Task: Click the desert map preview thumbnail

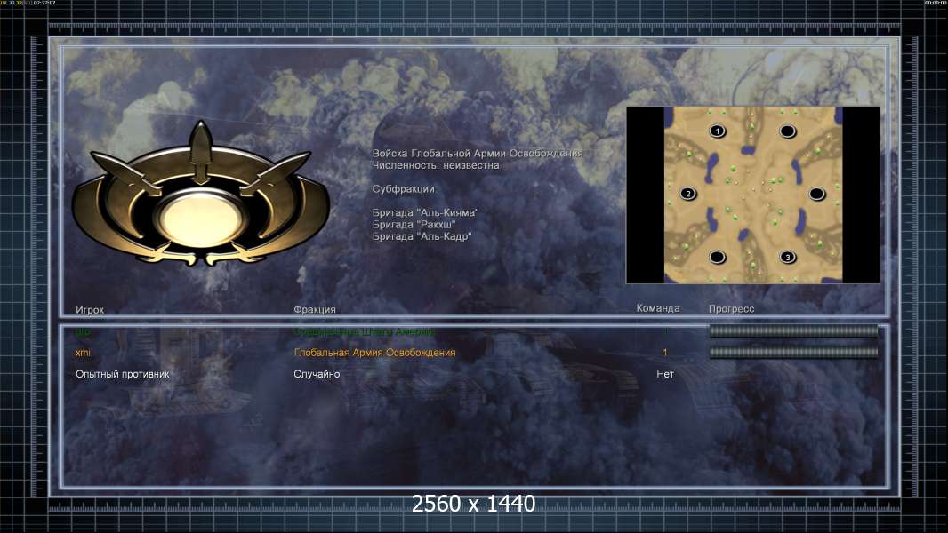Action: (x=752, y=195)
